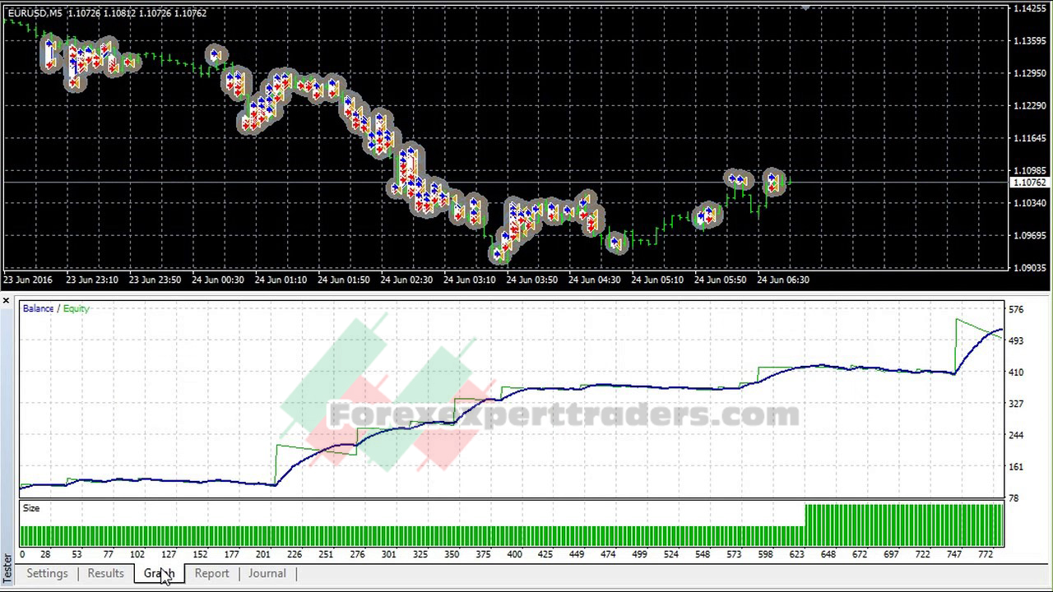Switch to the Results tab
The width and height of the screenshot is (1053, 592).
point(105,573)
